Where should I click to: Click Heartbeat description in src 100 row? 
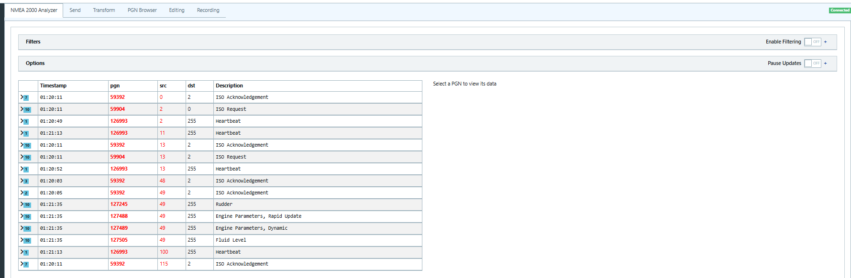point(228,252)
